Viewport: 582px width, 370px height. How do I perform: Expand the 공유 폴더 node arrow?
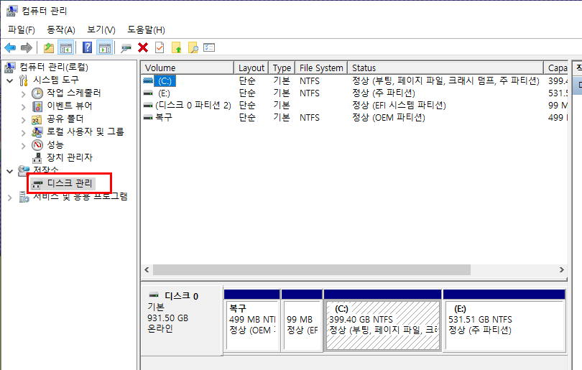point(24,120)
